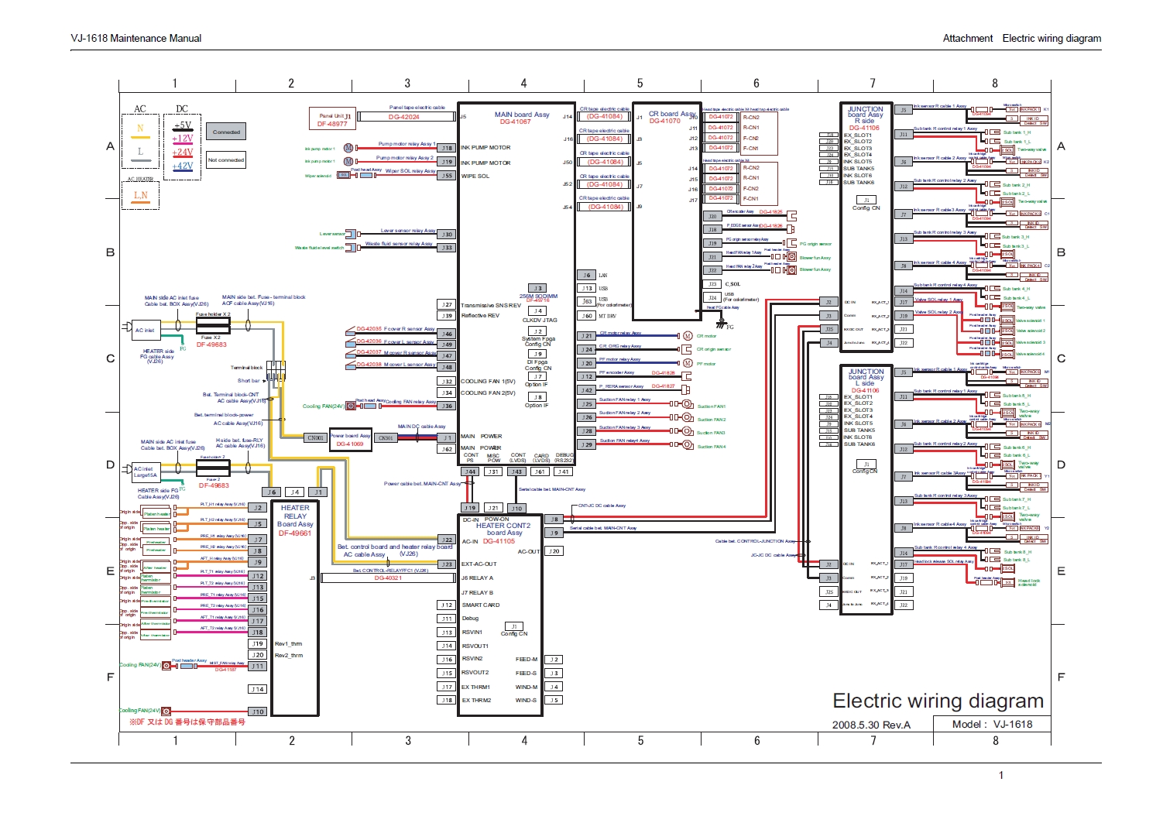Viewport: 1163px width, 816px height.
Task: Click the PG origin sensor symbol
Action: point(791,243)
